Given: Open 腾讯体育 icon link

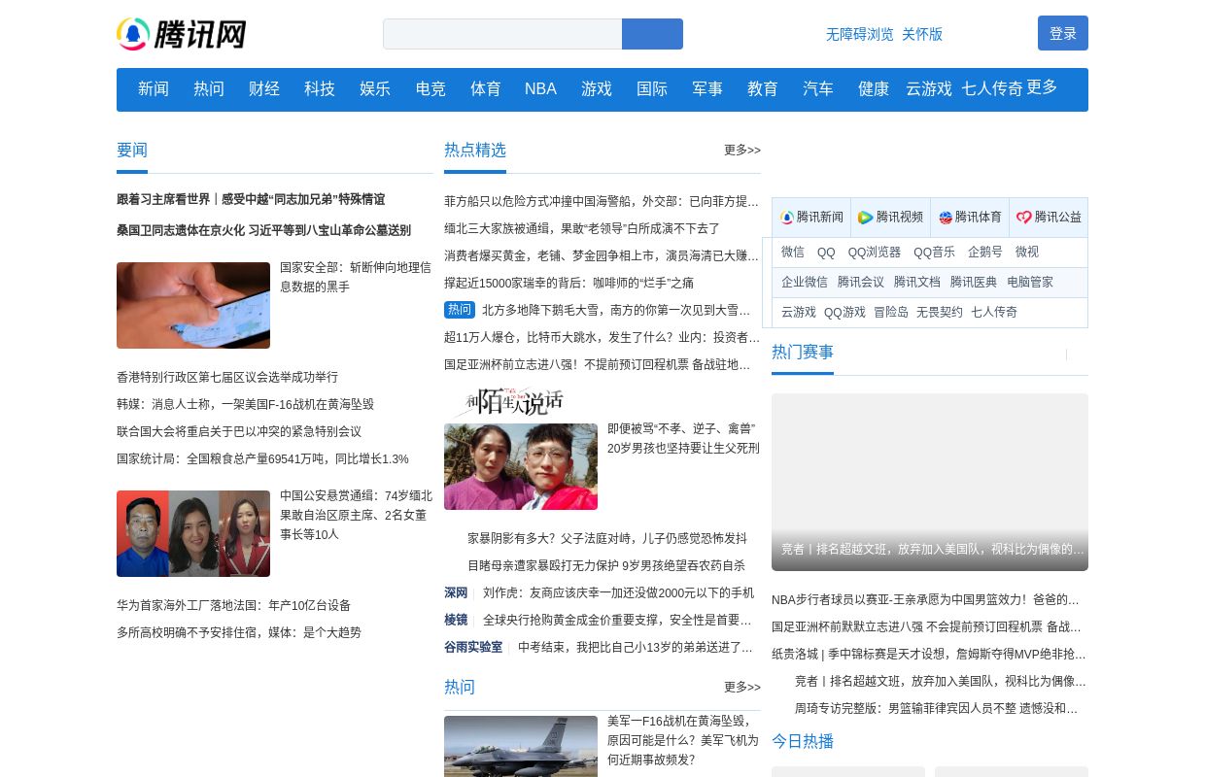Looking at the screenshot, I should coord(969,218).
